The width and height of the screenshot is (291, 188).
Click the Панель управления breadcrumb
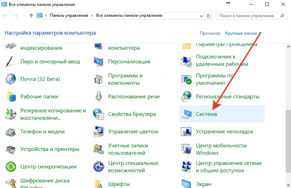[69, 16]
